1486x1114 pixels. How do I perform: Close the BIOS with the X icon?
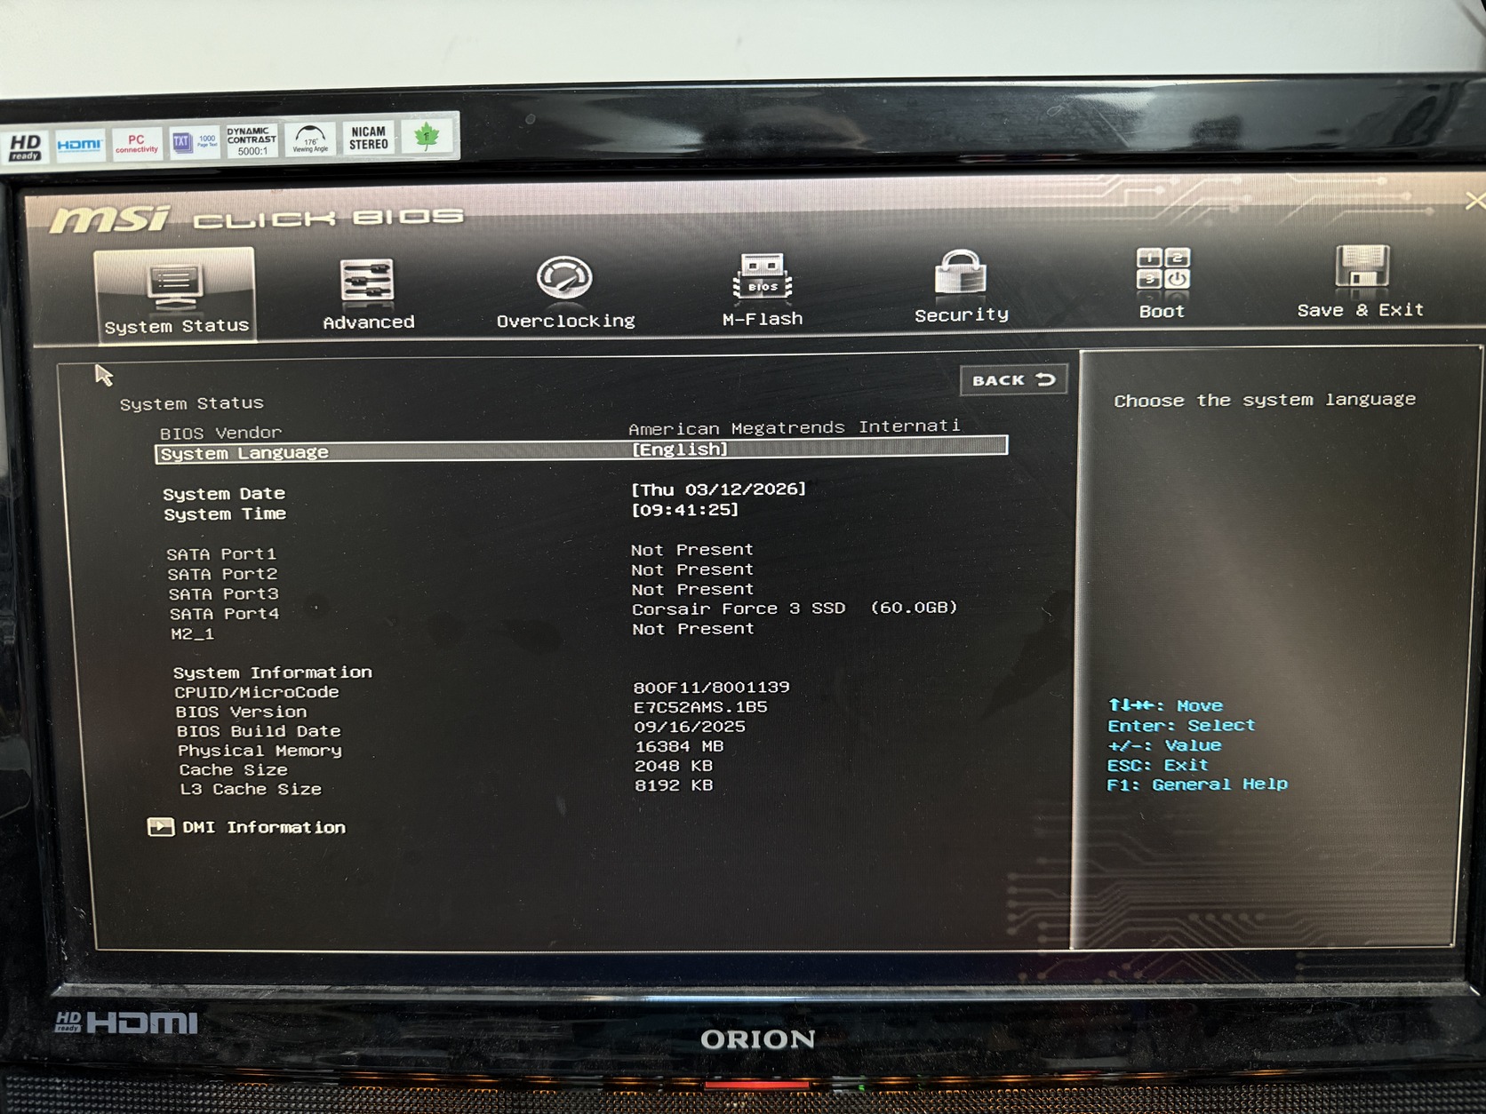coord(1475,202)
